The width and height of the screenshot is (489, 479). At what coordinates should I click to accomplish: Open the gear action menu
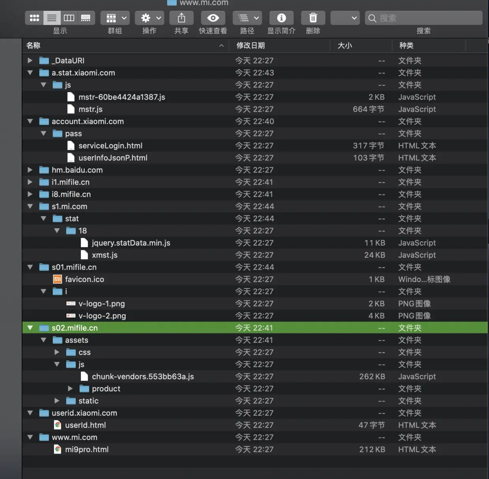[149, 18]
